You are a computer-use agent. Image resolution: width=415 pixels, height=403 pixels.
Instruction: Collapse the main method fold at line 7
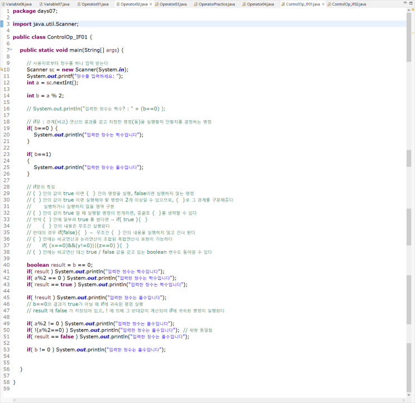tap(11, 50)
